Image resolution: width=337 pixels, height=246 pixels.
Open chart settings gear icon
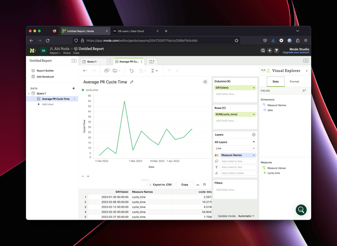point(205,82)
